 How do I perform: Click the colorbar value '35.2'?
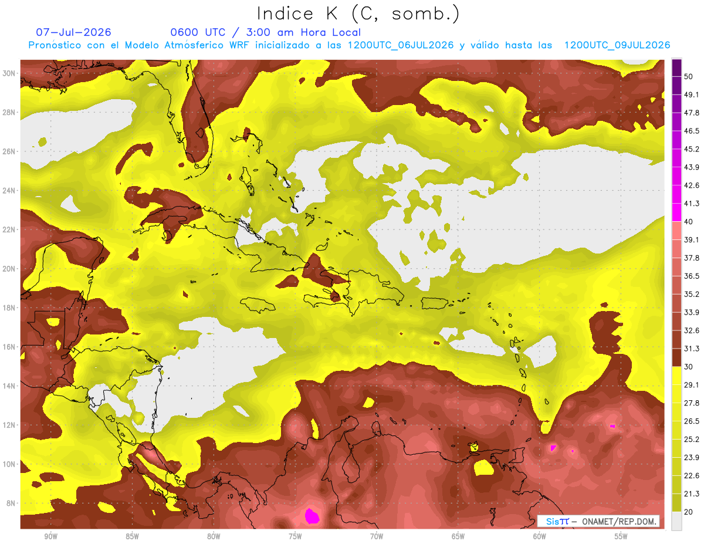click(x=691, y=294)
